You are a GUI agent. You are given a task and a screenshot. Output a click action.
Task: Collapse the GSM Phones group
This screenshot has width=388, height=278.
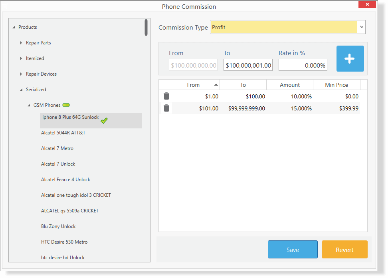29,106
